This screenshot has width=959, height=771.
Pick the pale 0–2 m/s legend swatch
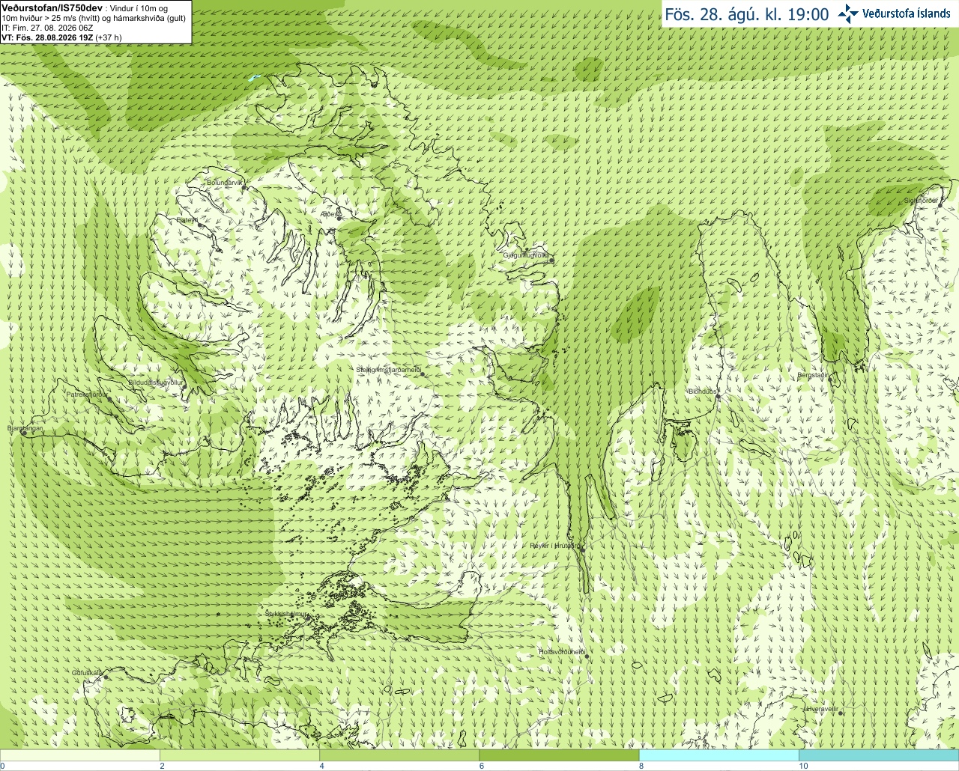79,755
